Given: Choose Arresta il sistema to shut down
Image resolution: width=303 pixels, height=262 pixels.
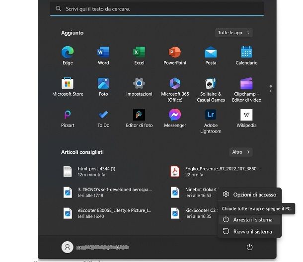Looking at the screenshot, I should (x=249, y=220).
